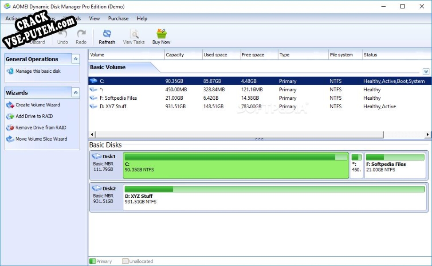Viewport: 432px width, 266px height.
Task: Open the Help menu
Action: [142, 19]
